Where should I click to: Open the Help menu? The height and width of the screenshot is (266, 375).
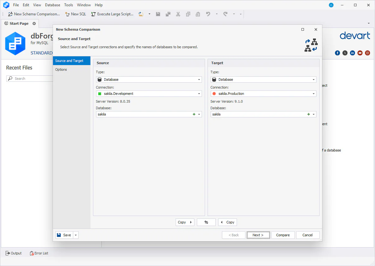[x=99, y=5]
